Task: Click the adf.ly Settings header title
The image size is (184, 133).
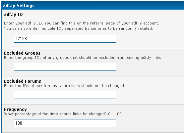Action: click(19, 6)
